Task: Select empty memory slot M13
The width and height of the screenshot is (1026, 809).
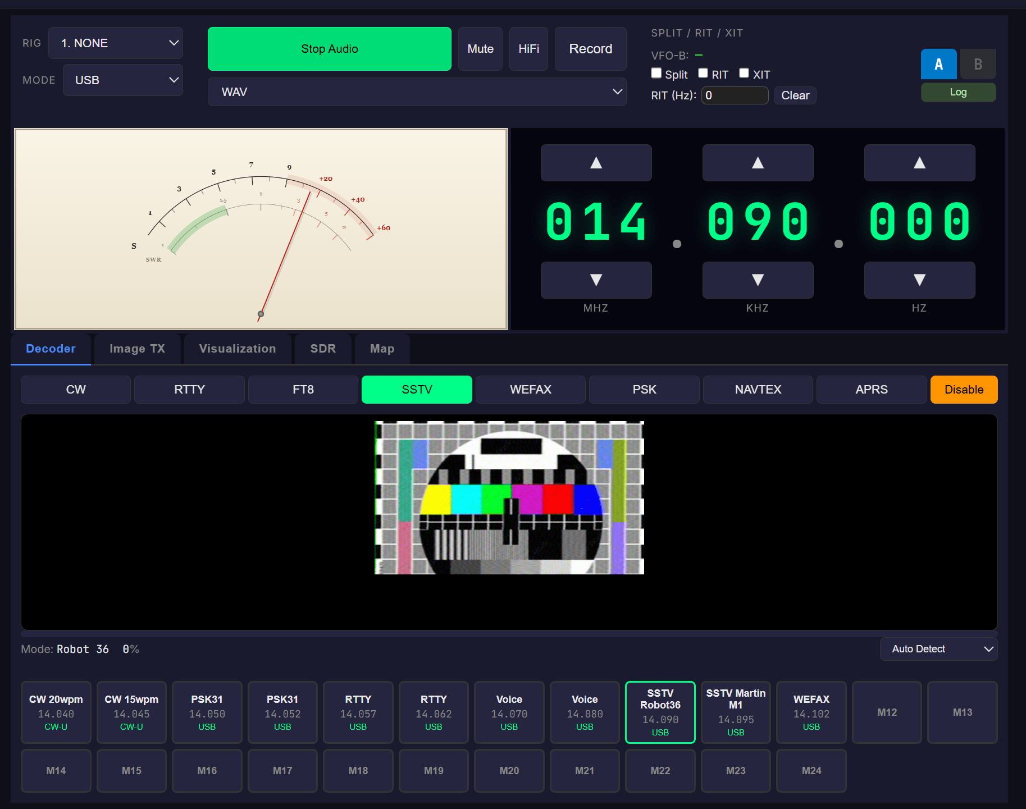Action: [963, 712]
